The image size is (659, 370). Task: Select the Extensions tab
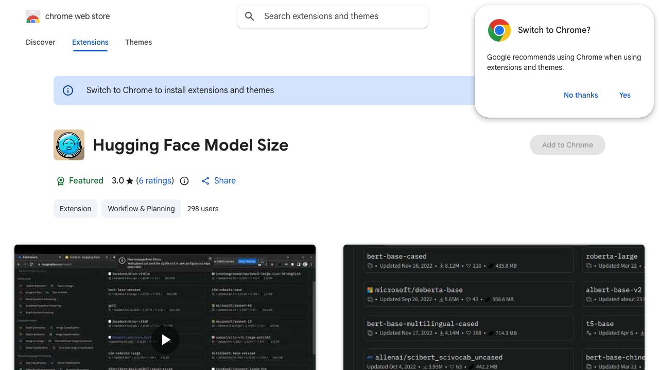click(x=90, y=42)
